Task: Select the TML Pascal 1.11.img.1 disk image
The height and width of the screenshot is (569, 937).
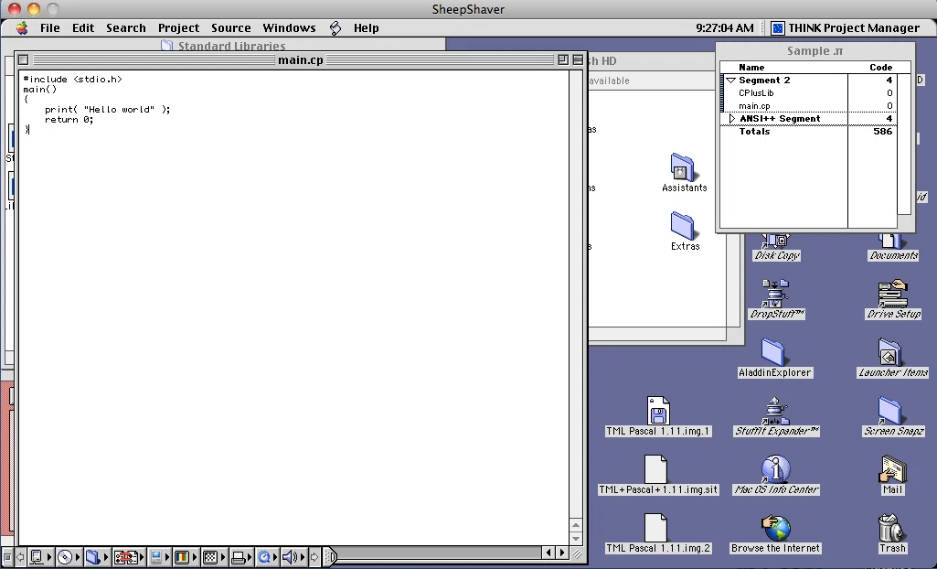Action: pyautogui.click(x=658, y=416)
